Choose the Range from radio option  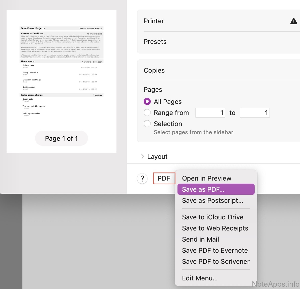coord(147,113)
